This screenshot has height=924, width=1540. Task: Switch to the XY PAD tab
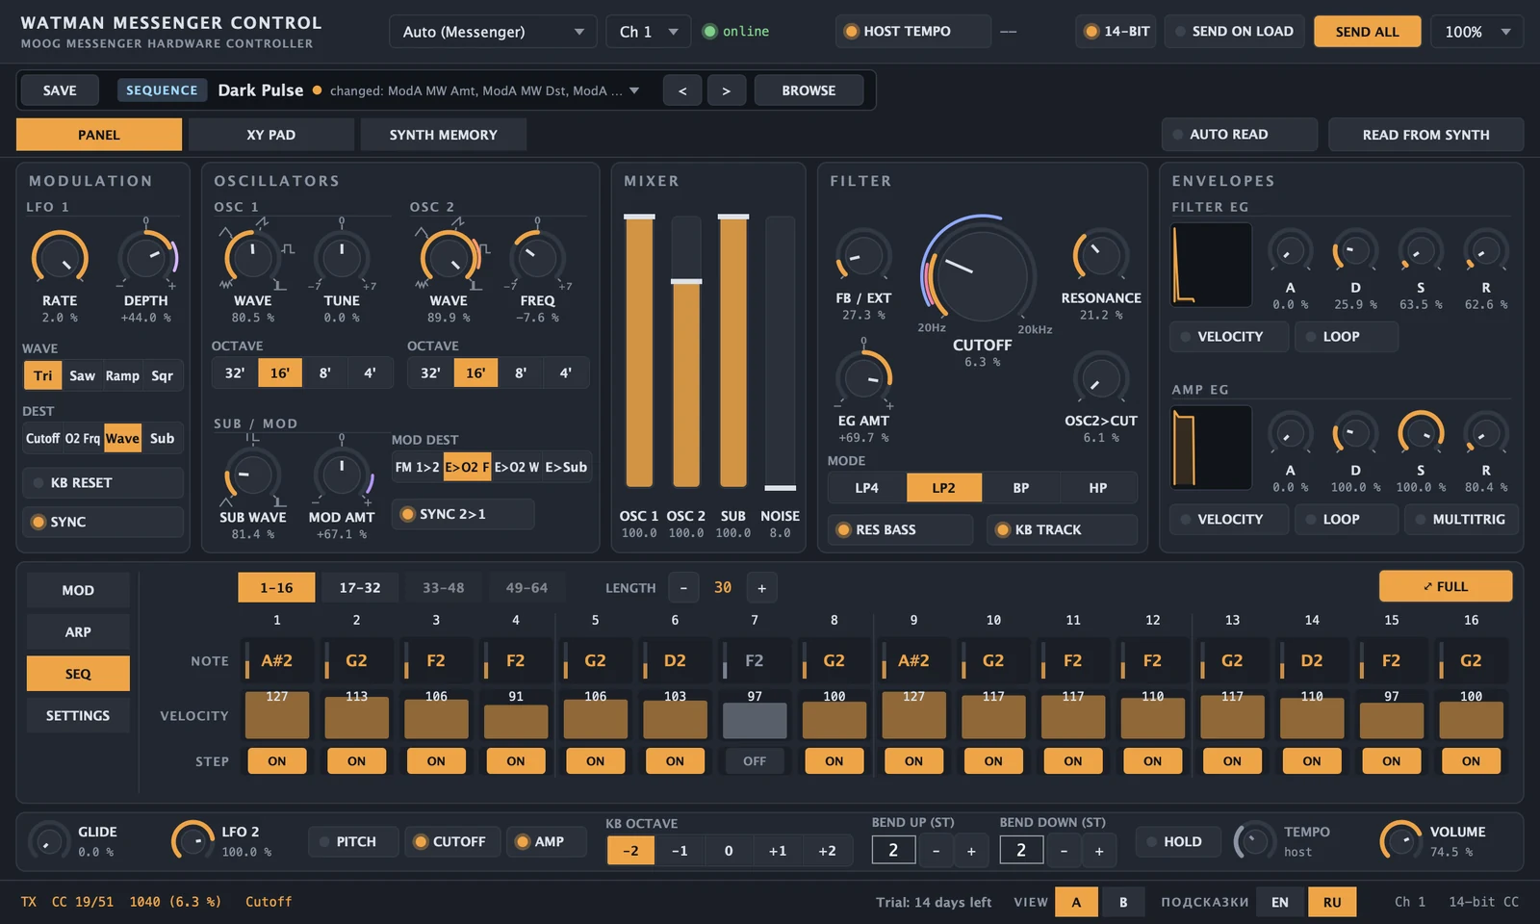(270, 135)
